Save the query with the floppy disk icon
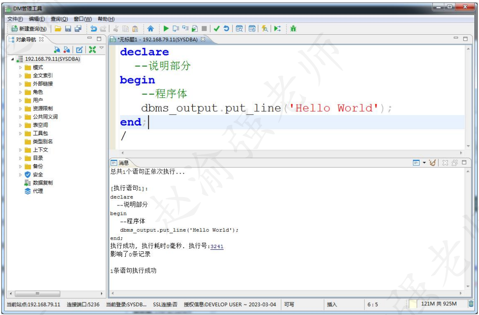Image resolution: width=479 pixels, height=315 pixels. (x=68, y=29)
